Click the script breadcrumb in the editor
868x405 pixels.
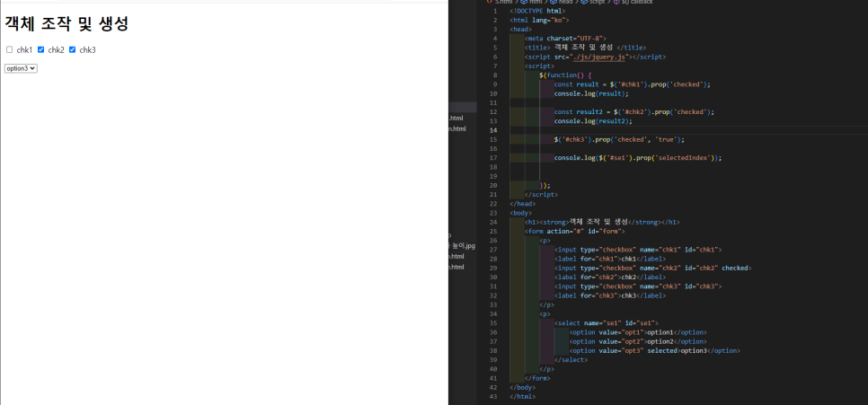pos(597,2)
